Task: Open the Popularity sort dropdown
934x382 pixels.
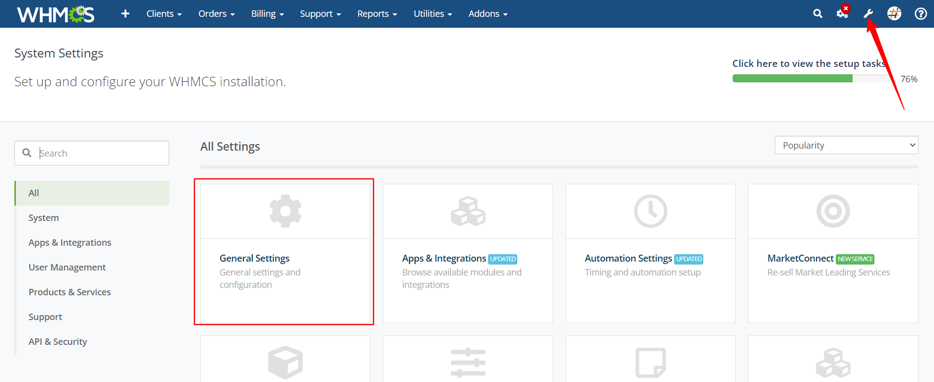Action: pyautogui.click(x=846, y=145)
